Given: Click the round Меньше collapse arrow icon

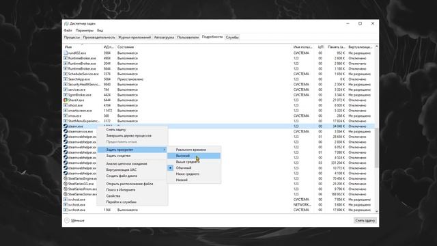Looking at the screenshot, I should 67,220.
